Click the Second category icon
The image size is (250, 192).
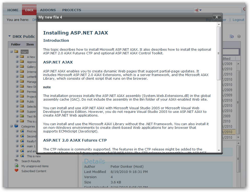(22, 136)
